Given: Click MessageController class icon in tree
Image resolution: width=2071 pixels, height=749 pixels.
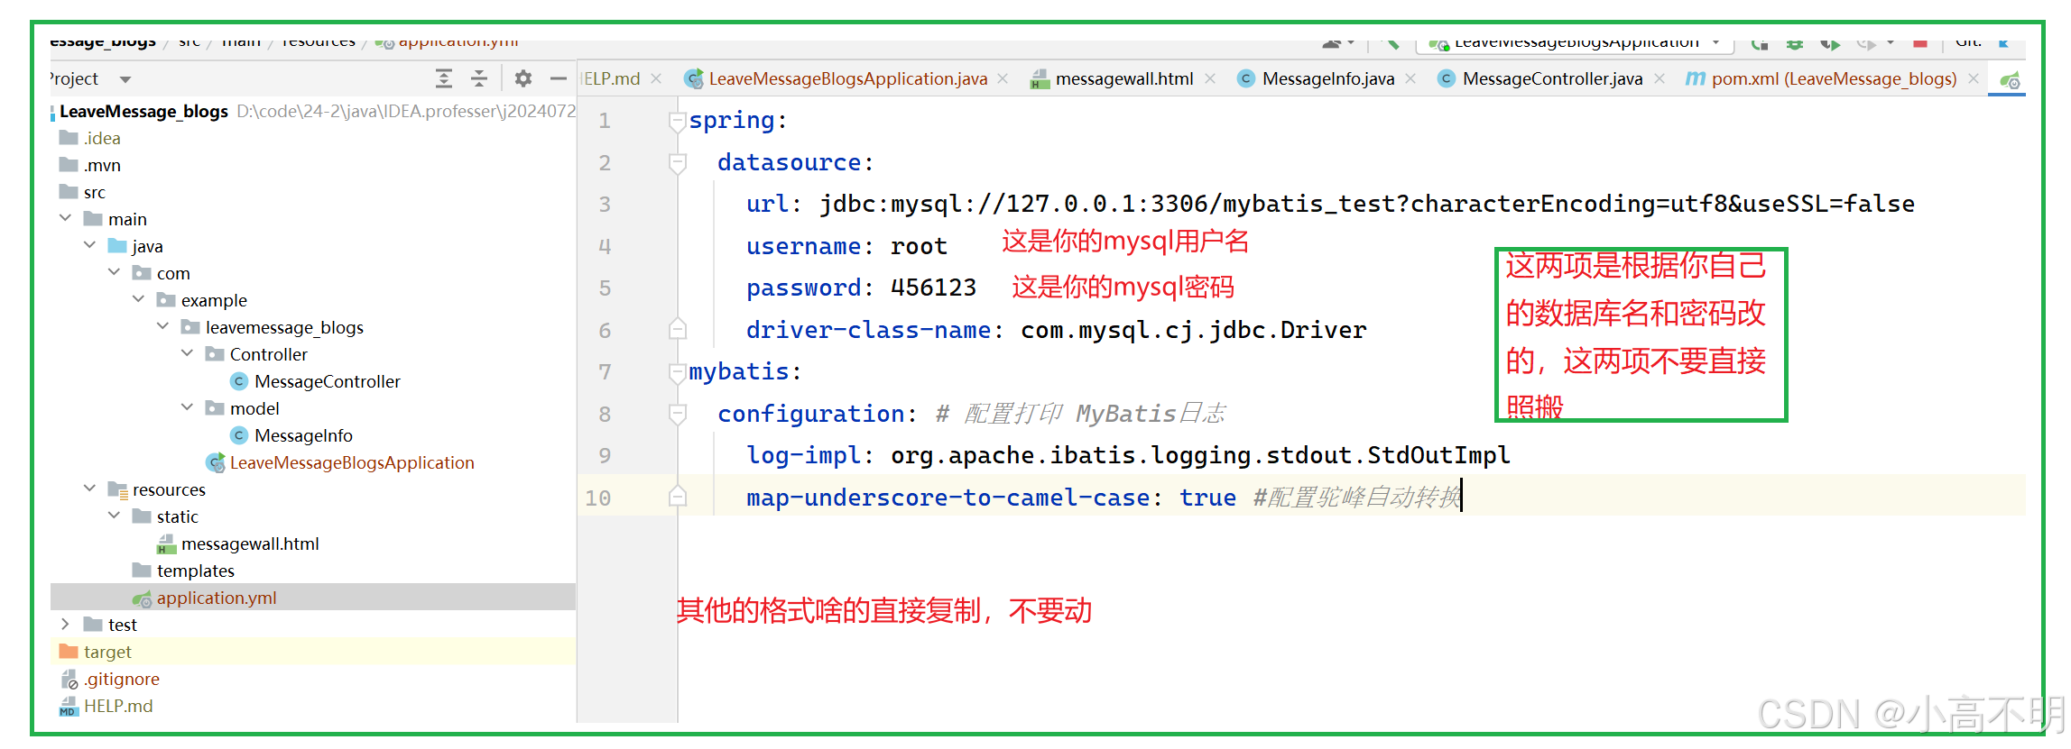Looking at the screenshot, I should point(239,381).
